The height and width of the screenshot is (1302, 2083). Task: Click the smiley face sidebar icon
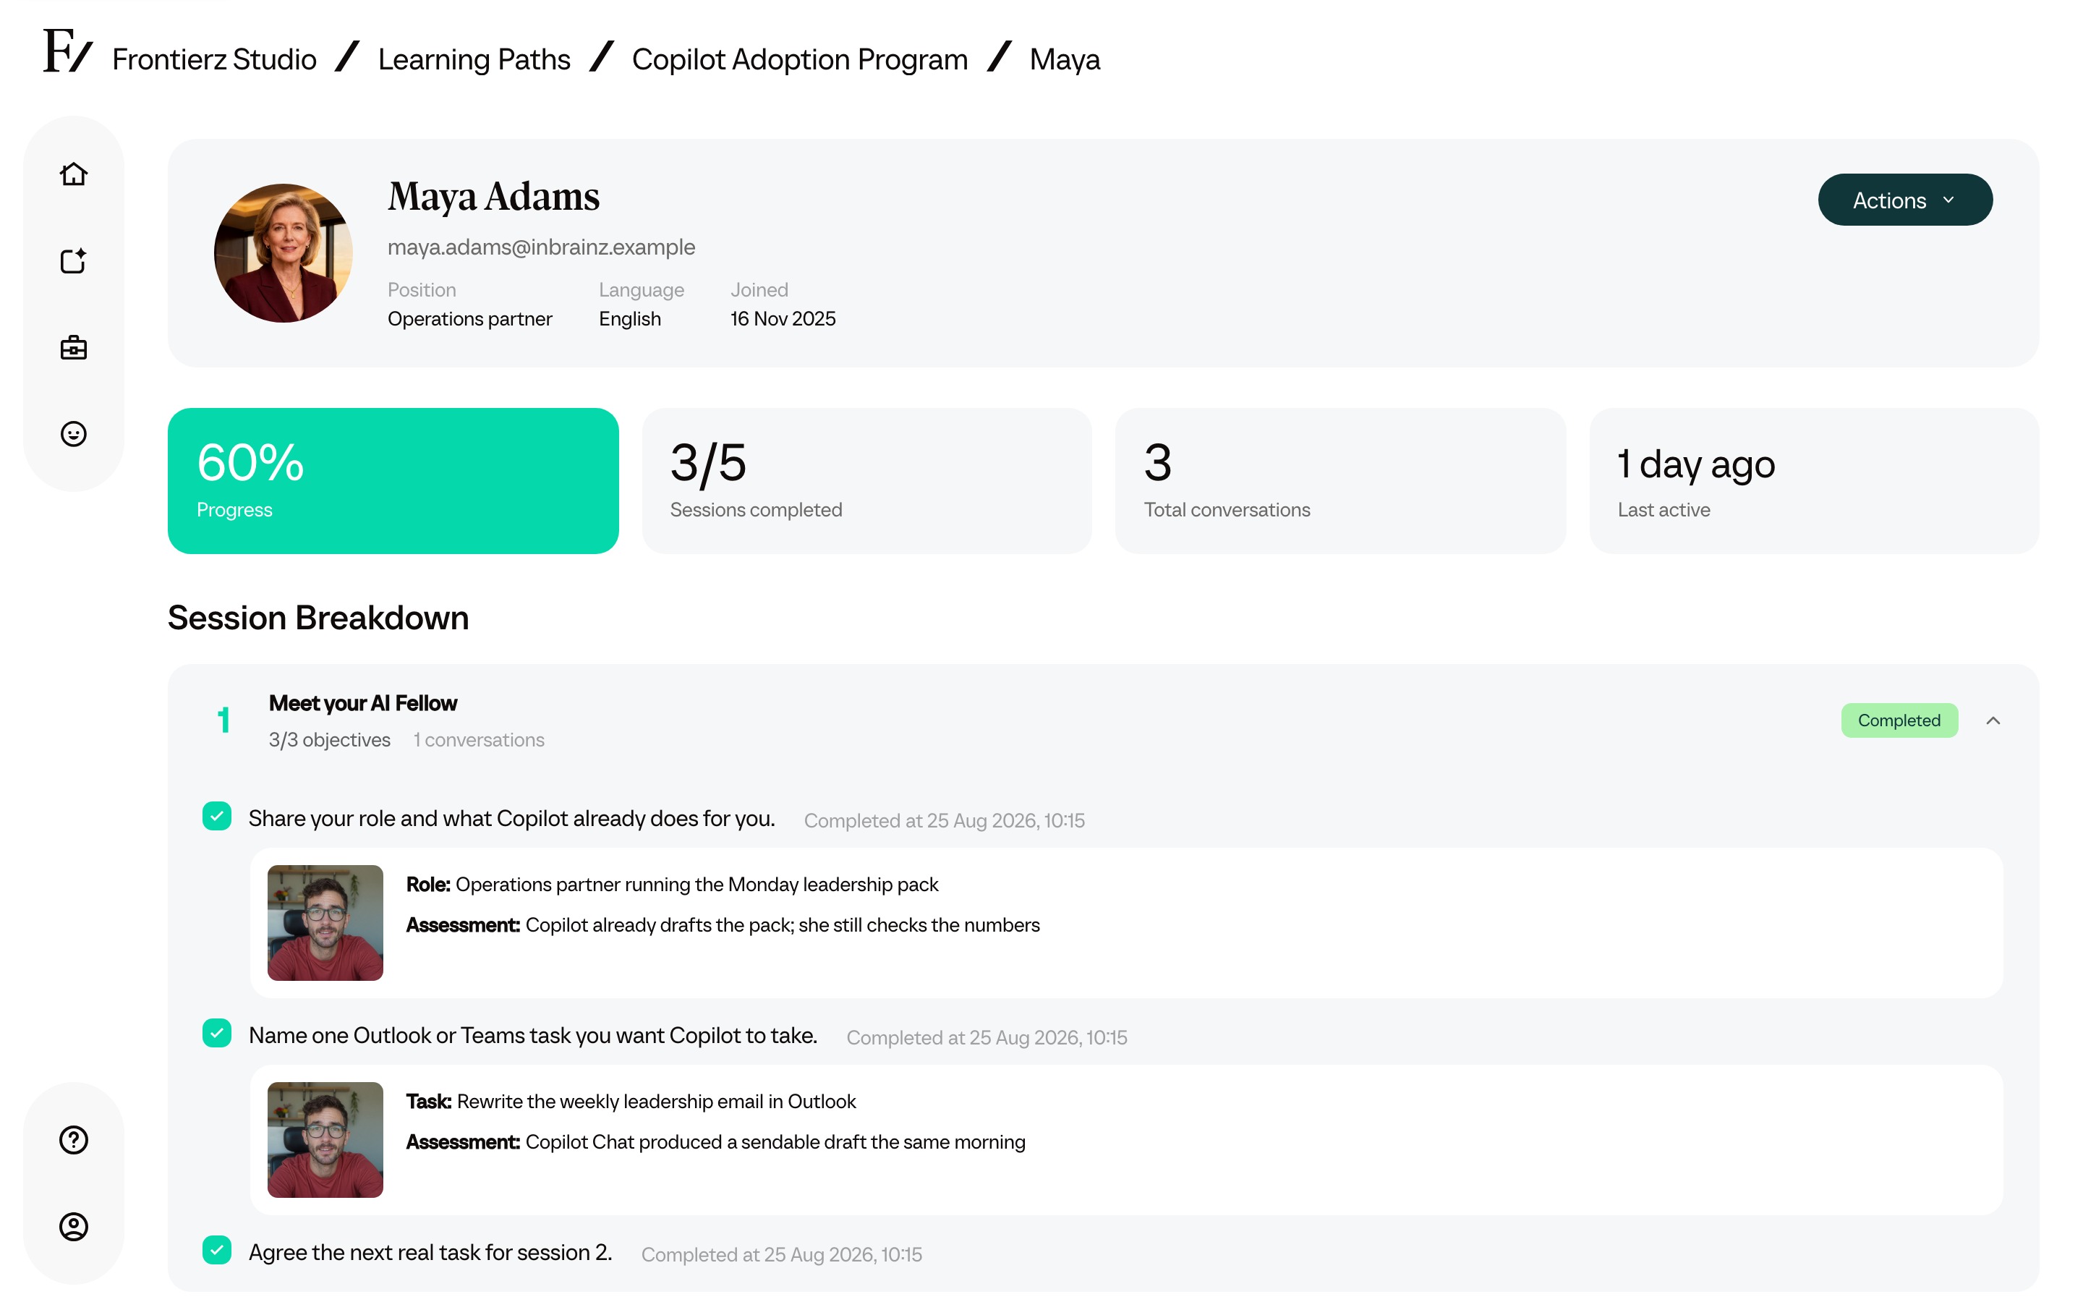point(73,433)
